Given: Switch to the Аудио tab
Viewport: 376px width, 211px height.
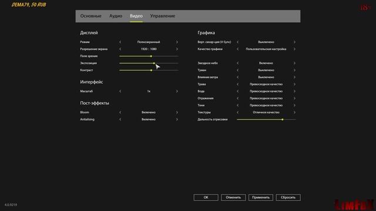Looking at the screenshot, I should pos(116,16).
